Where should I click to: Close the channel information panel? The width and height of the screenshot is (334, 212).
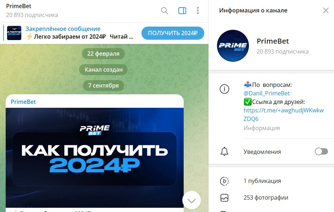click(326, 10)
